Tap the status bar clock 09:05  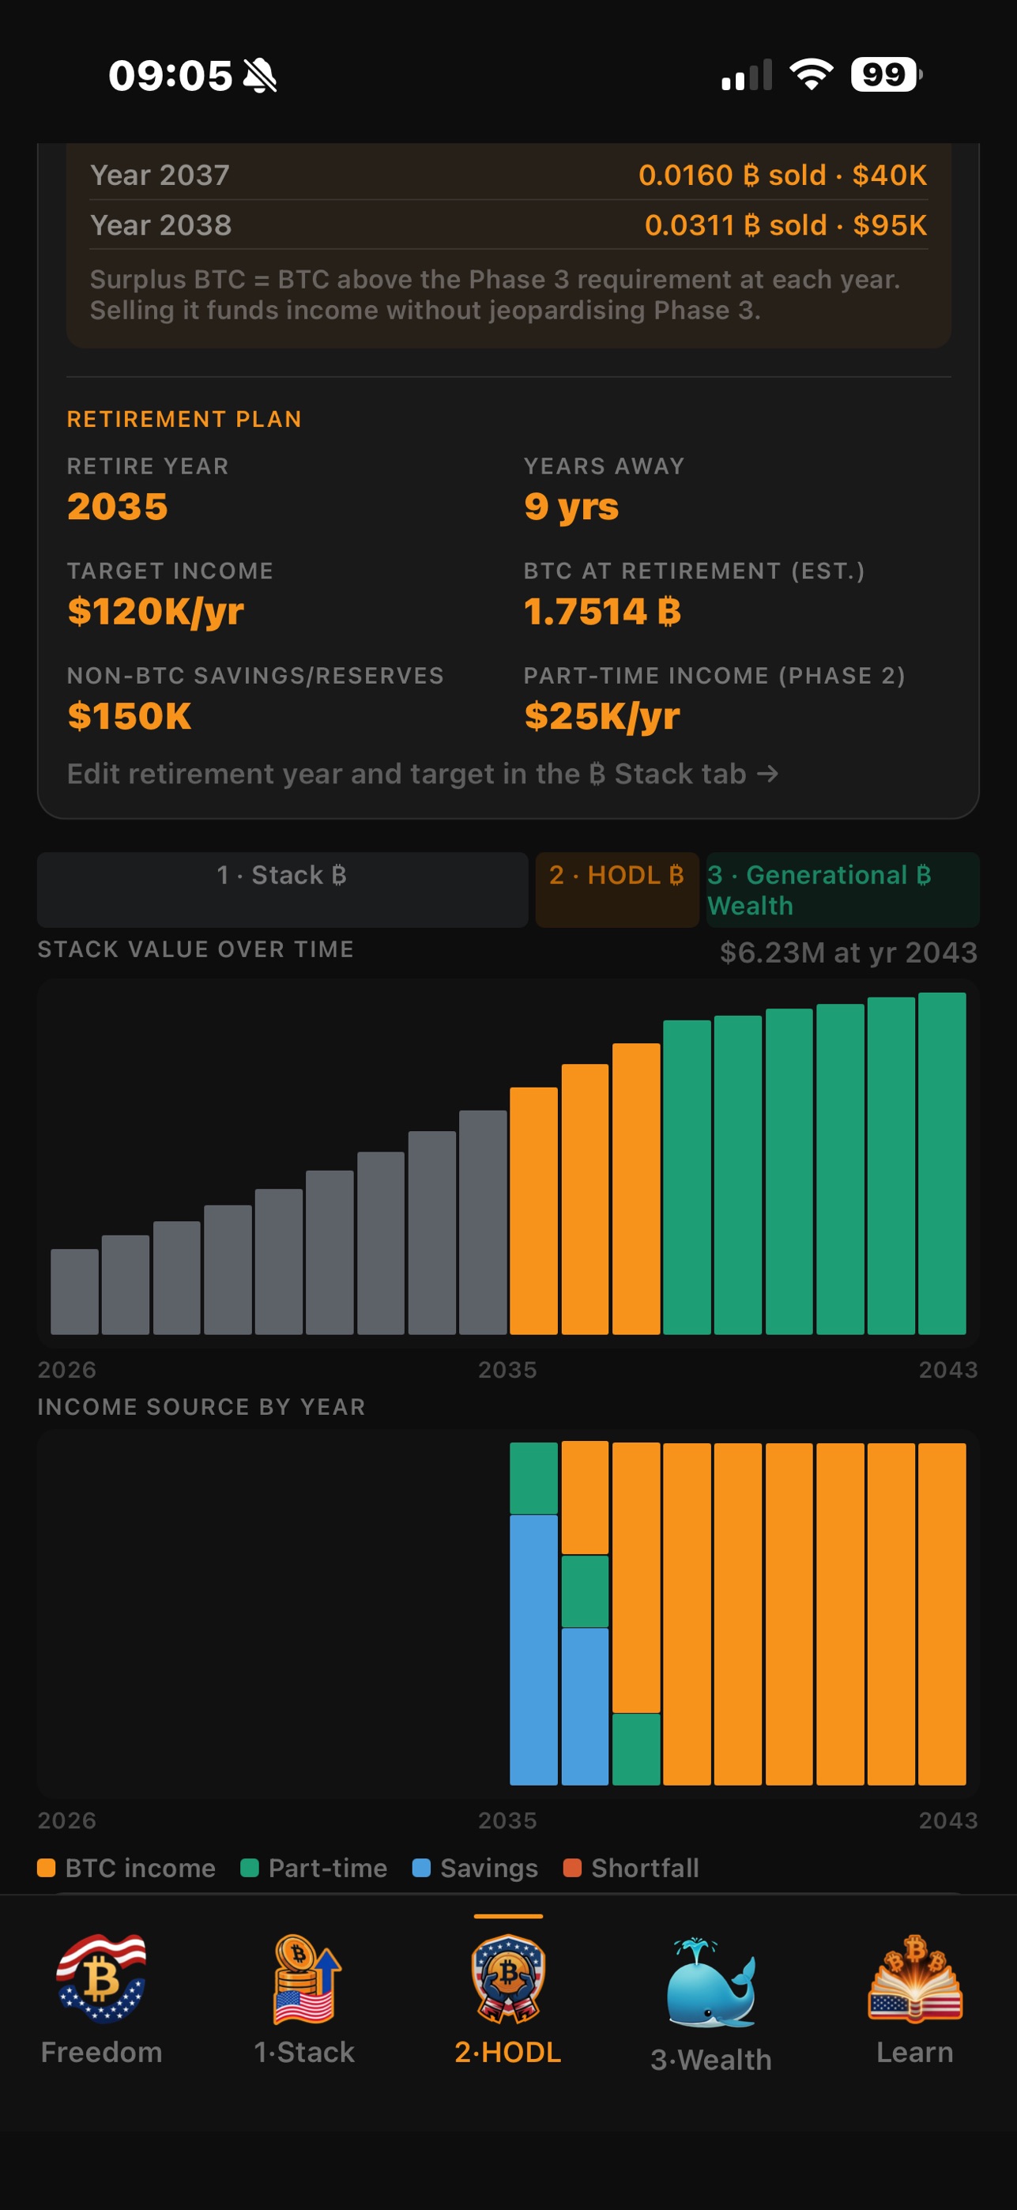pos(171,76)
